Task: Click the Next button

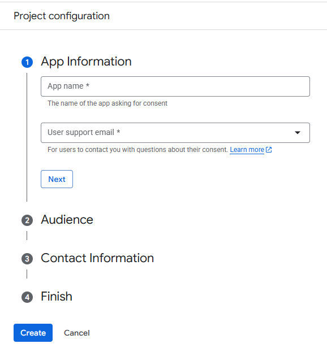Action: (57, 179)
